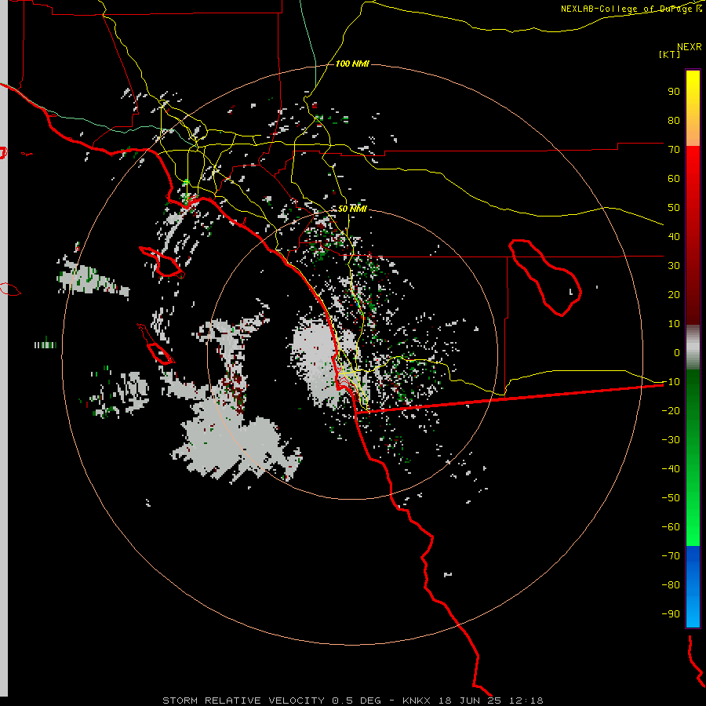Click the positive 70 knots scale label

674,150
